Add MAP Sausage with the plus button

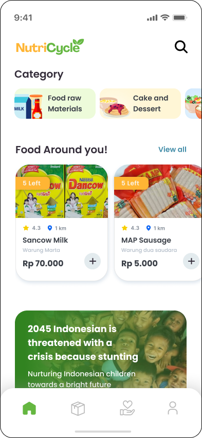pos(191,261)
